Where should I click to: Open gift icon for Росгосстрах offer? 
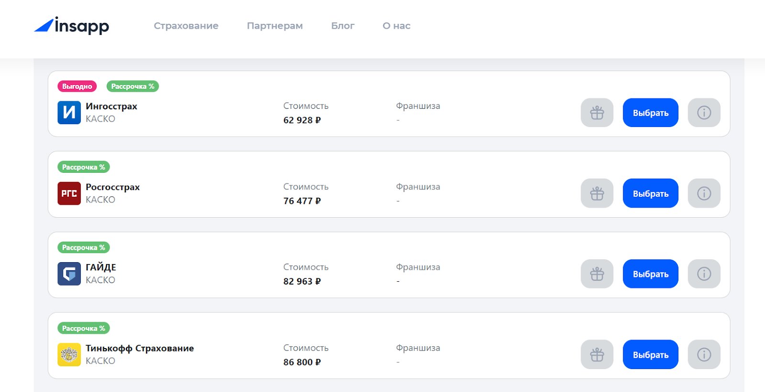597,193
